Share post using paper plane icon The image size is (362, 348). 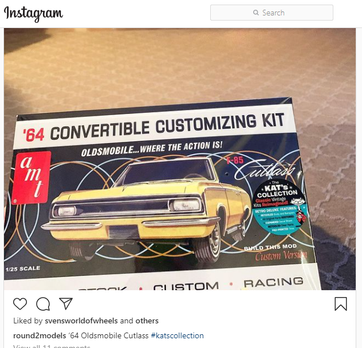[x=66, y=303]
